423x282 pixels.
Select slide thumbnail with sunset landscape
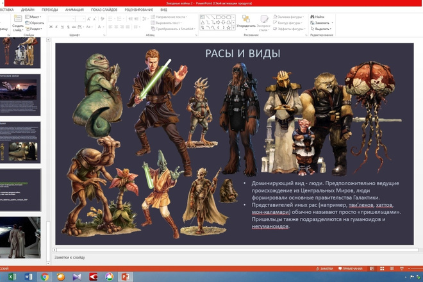click(x=21, y=95)
